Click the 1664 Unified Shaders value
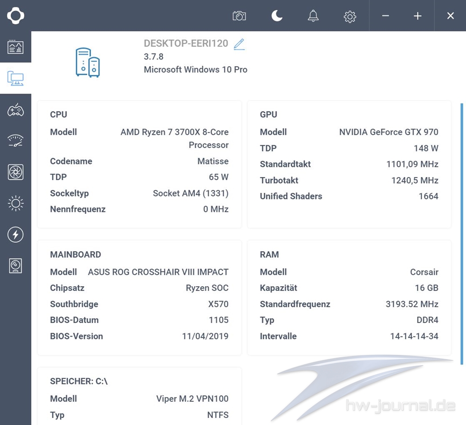This screenshot has height=425, width=466. 429,196
